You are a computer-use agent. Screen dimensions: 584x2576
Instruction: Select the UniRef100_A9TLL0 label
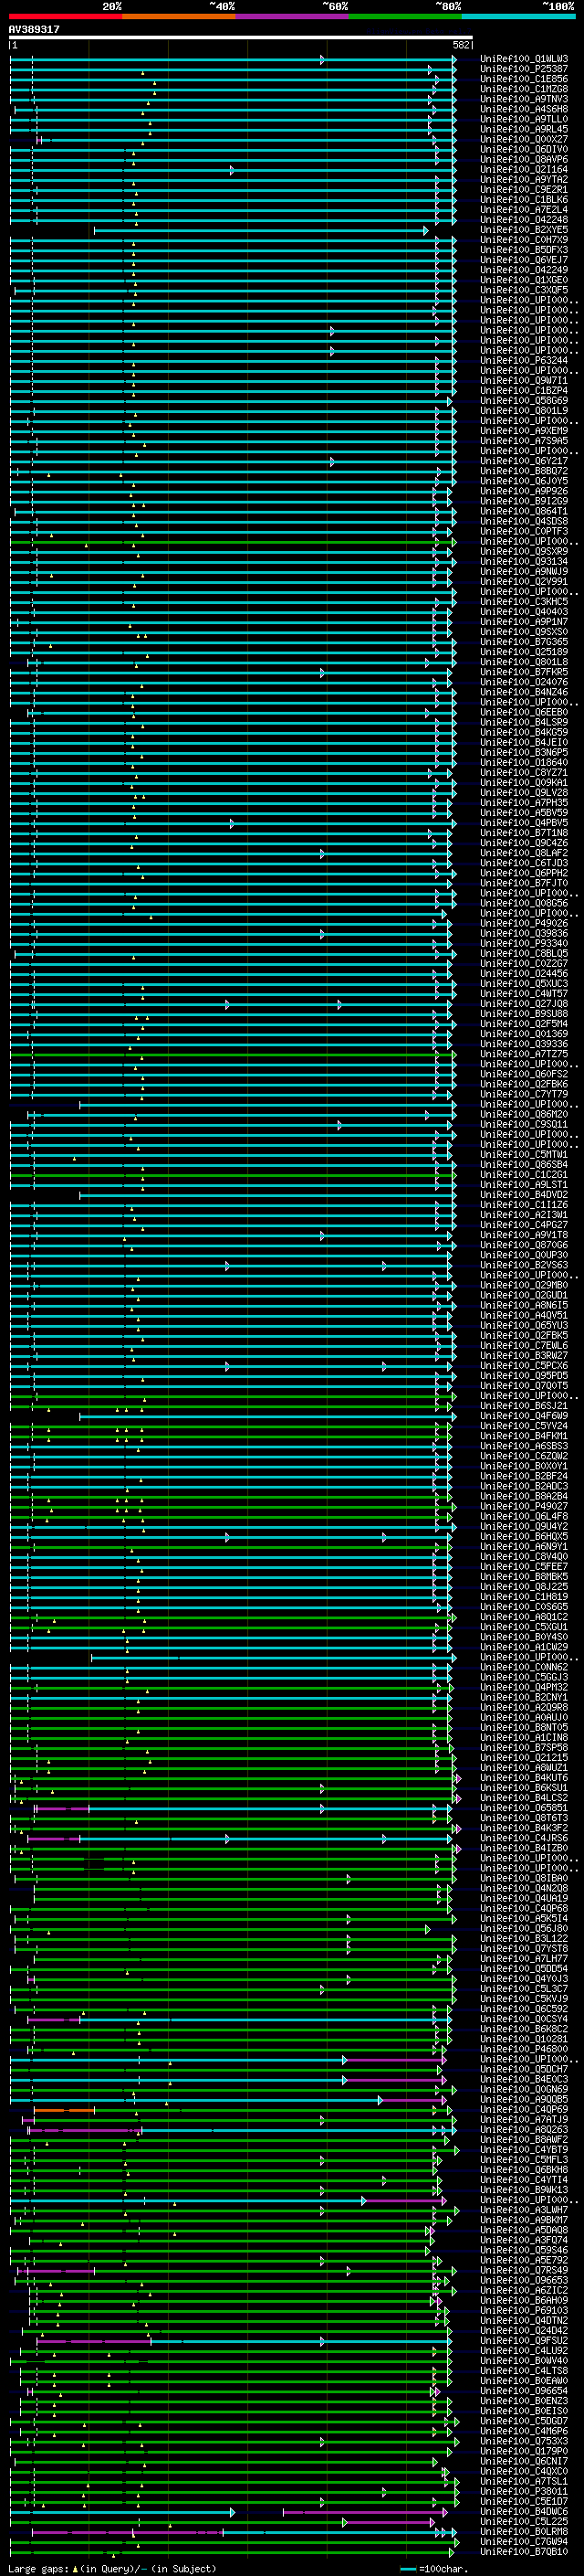pos(524,119)
